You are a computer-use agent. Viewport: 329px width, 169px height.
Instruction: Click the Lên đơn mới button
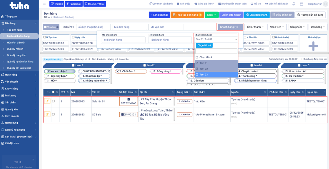(x=159, y=15)
